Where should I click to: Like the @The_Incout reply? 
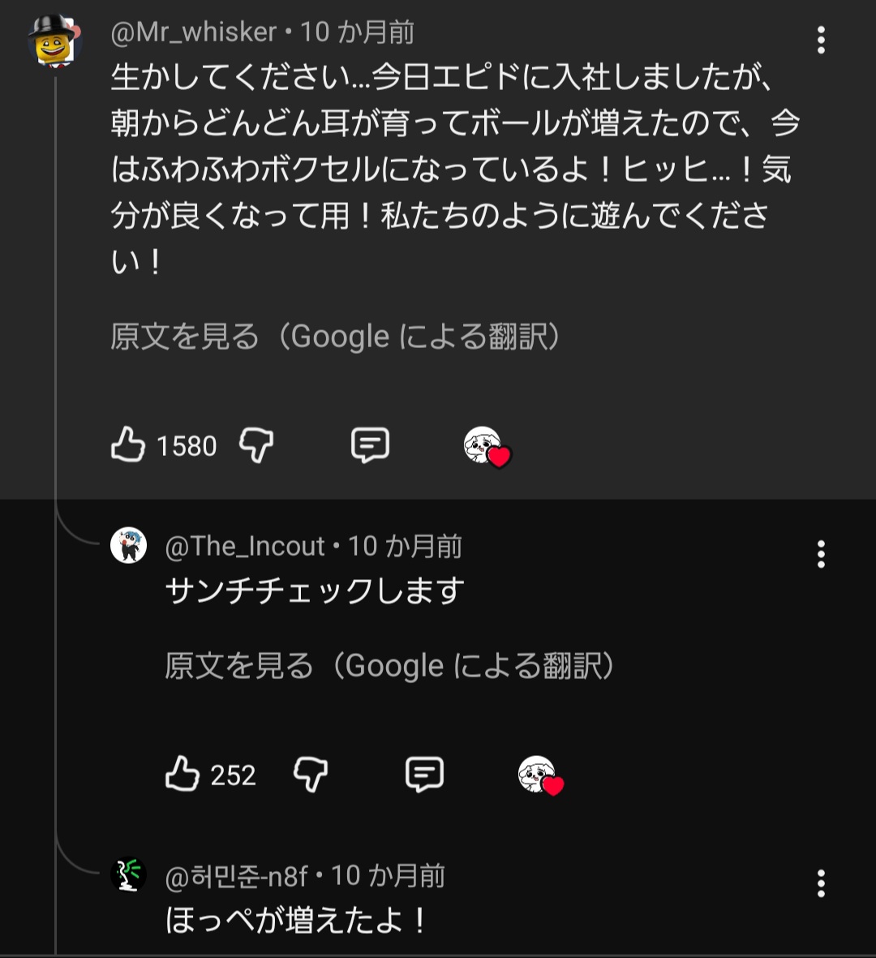(x=182, y=775)
